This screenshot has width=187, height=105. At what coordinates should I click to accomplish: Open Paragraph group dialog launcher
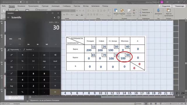[112, 19]
